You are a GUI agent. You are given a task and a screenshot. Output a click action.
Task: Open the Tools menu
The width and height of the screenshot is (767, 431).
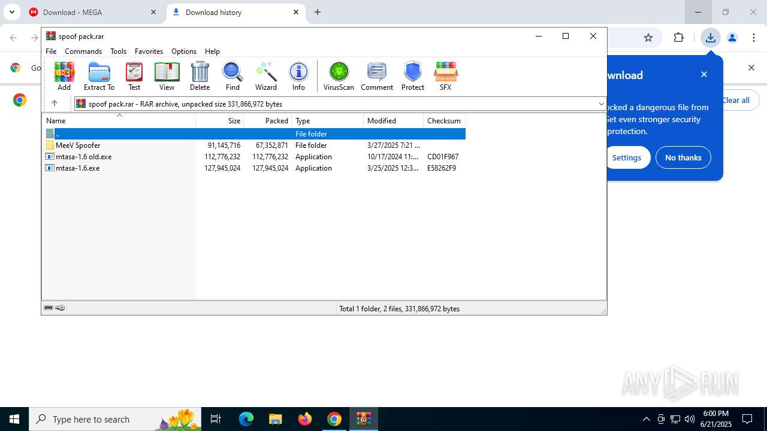point(118,51)
